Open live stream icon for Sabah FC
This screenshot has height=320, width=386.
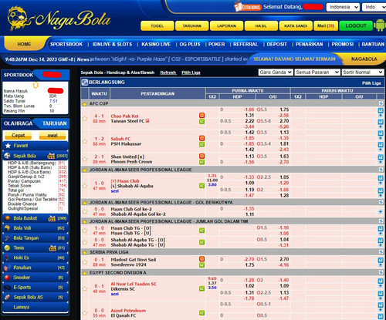click(x=201, y=138)
